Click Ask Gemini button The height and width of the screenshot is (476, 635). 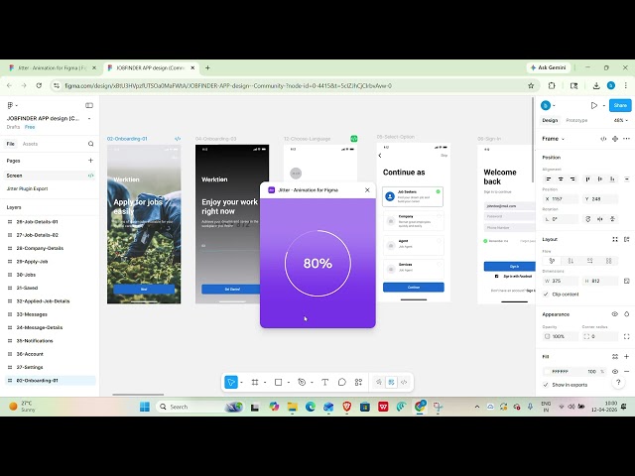pos(549,67)
